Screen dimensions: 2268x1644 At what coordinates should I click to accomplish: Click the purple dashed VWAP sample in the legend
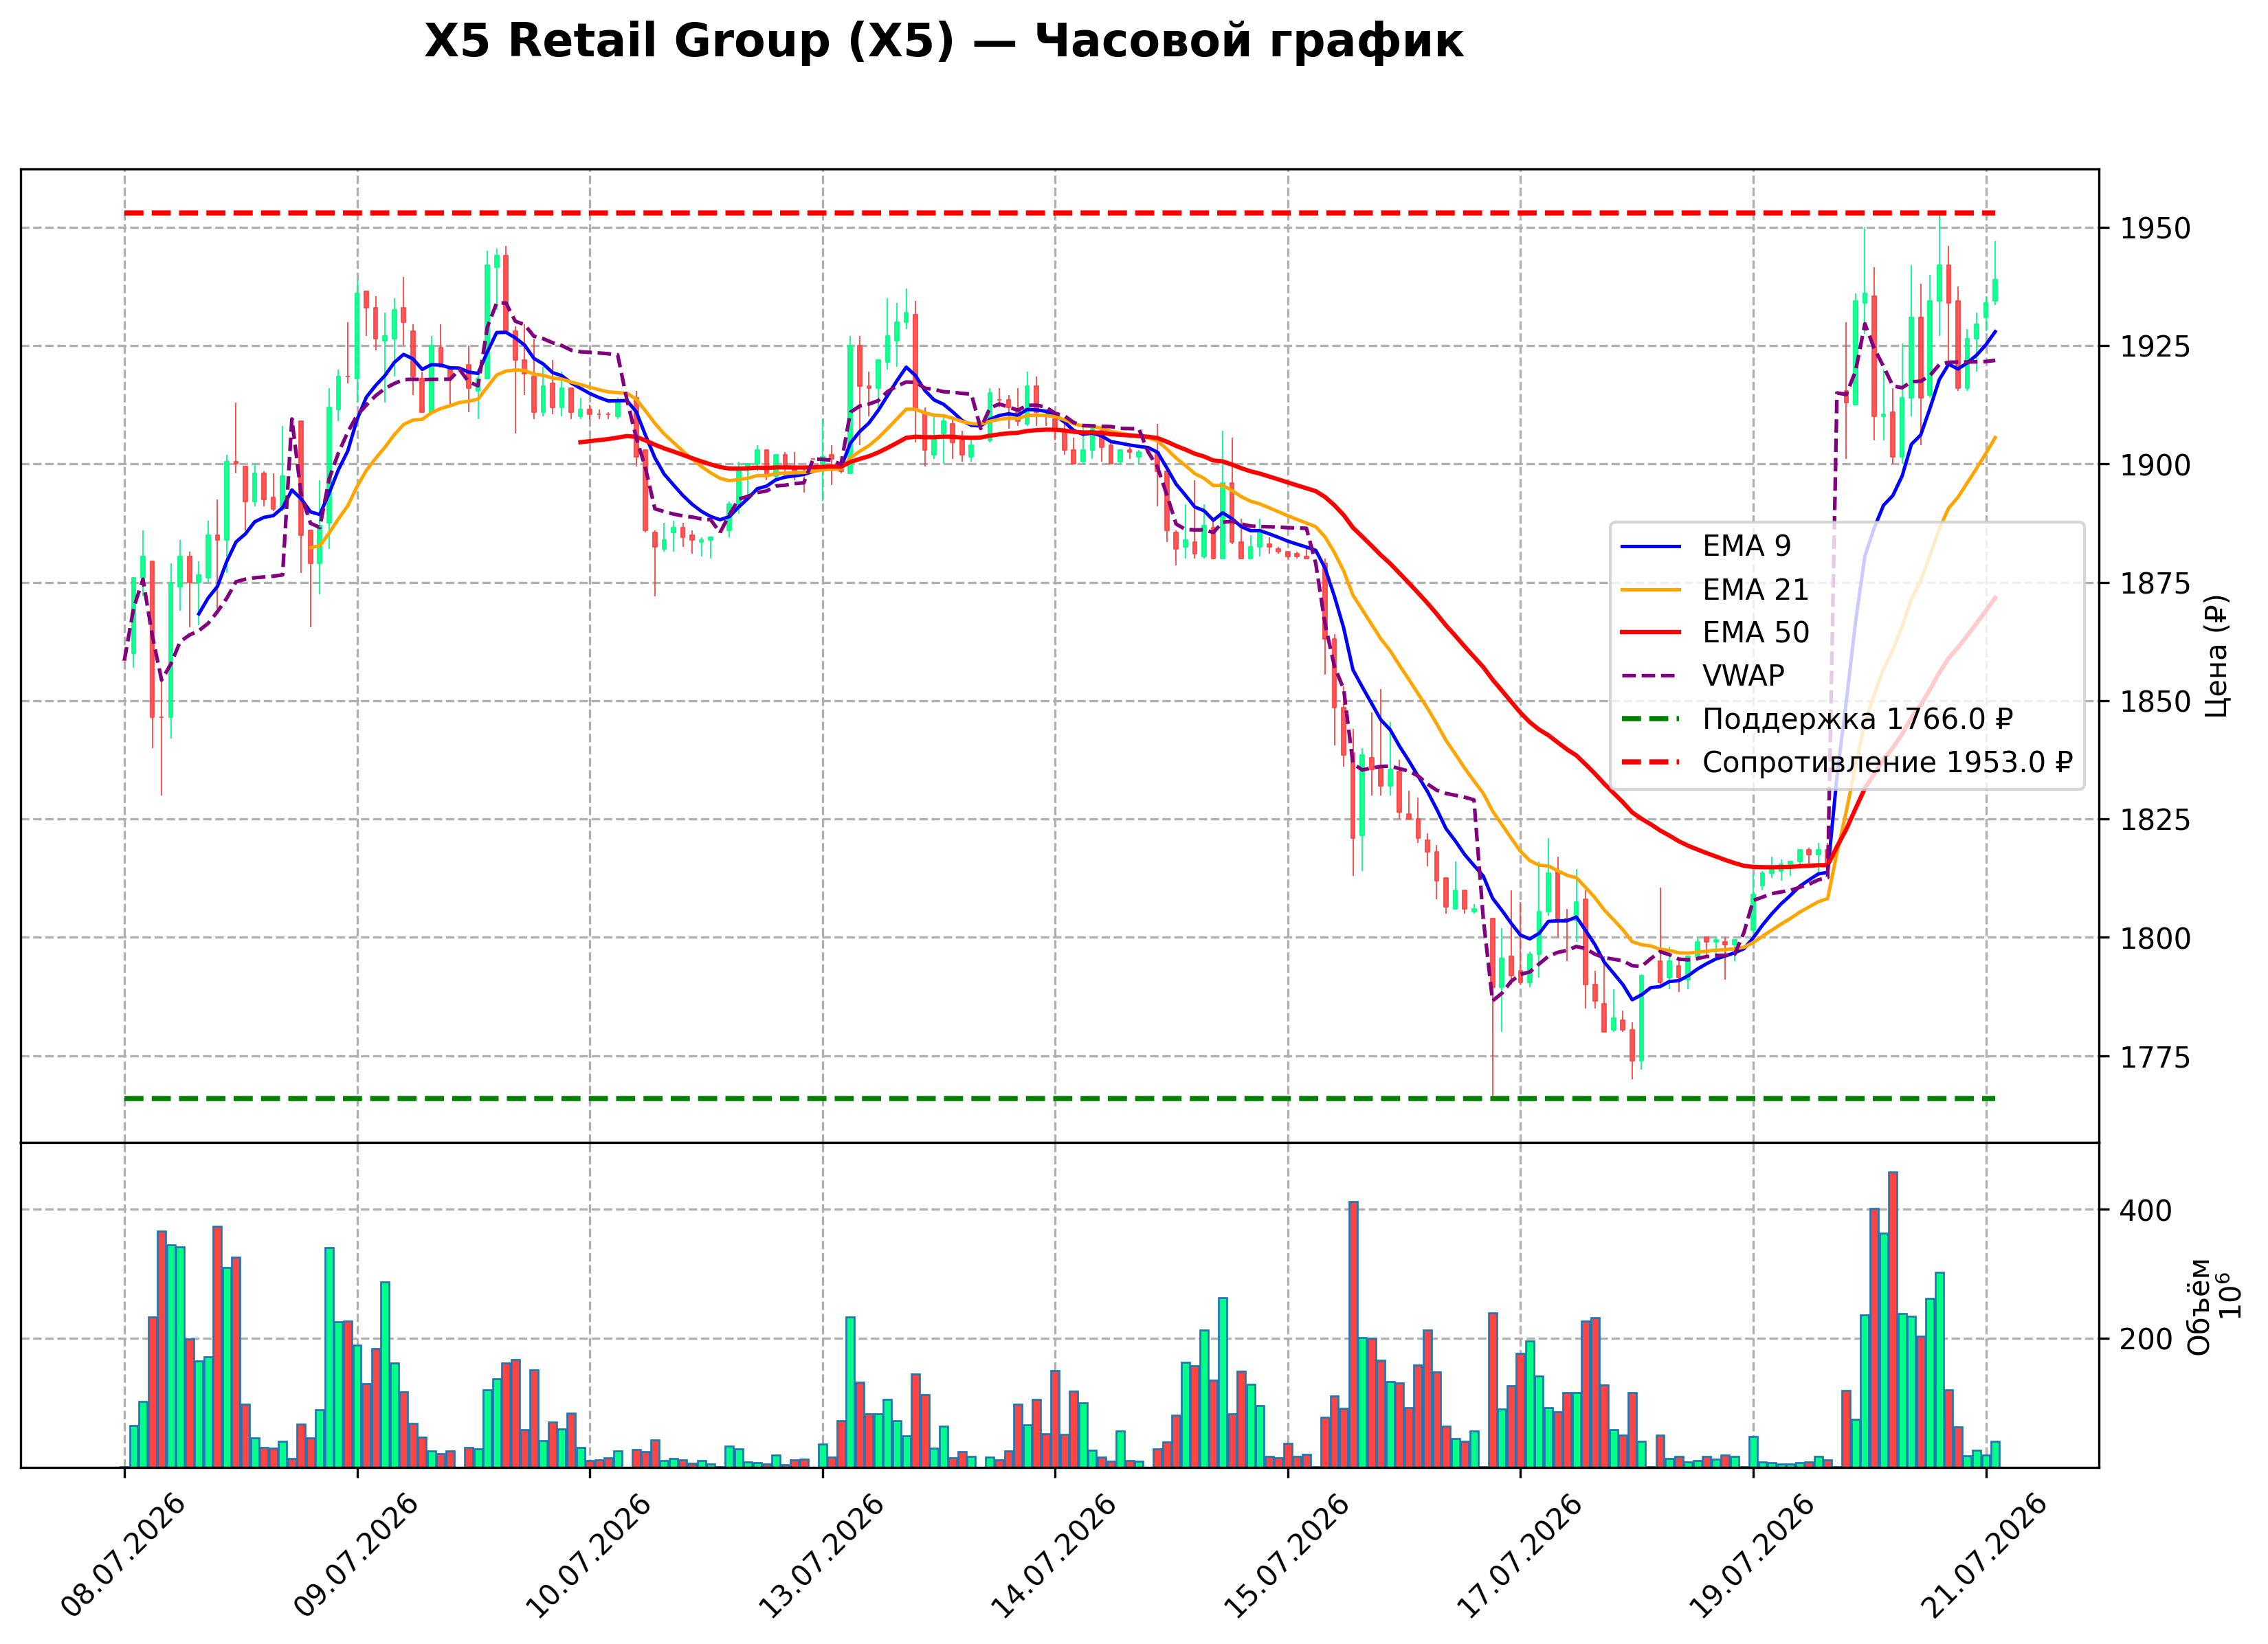pos(1651,675)
